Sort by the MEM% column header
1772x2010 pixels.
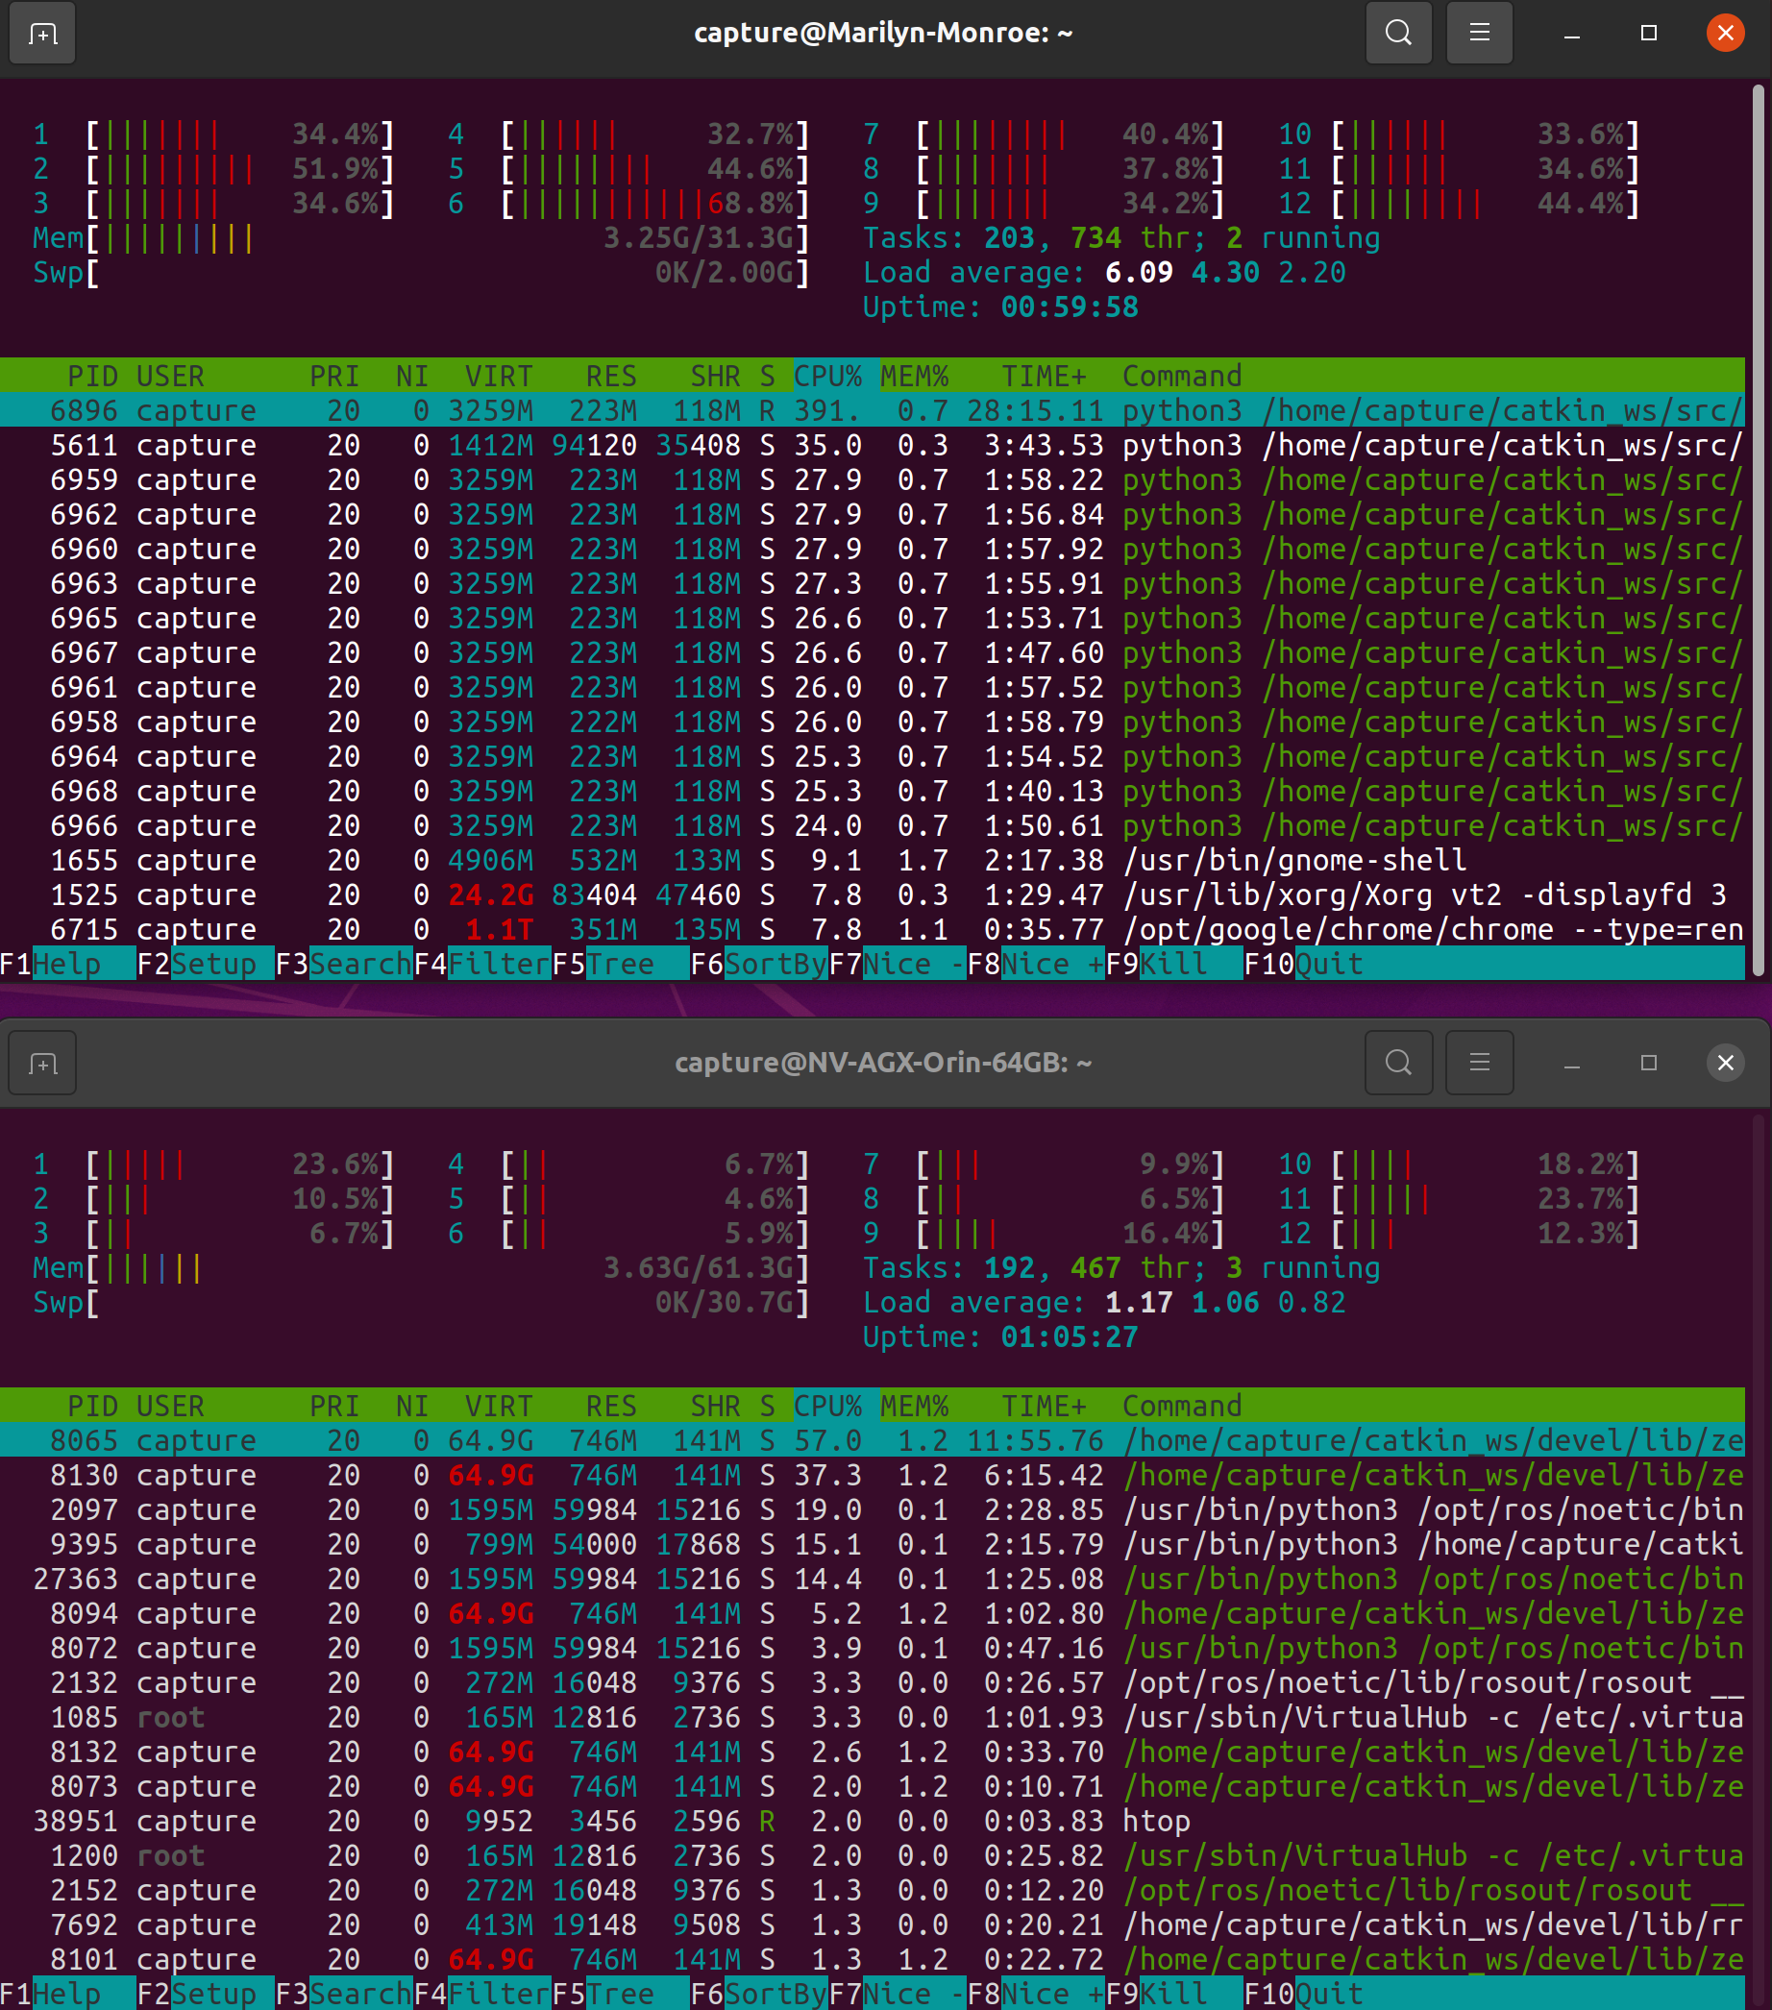tap(914, 376)
